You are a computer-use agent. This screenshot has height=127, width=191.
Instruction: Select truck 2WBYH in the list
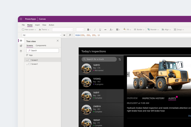[101, 110]
